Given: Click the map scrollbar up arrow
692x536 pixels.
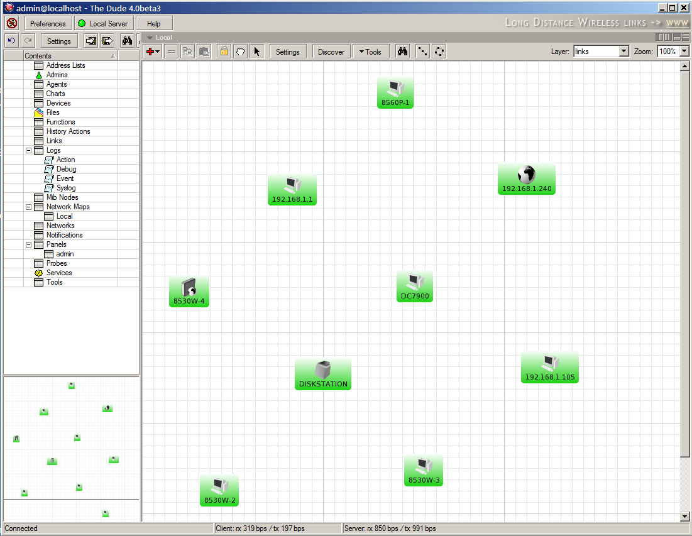Looking at the screenshot, I should point(684,66).
